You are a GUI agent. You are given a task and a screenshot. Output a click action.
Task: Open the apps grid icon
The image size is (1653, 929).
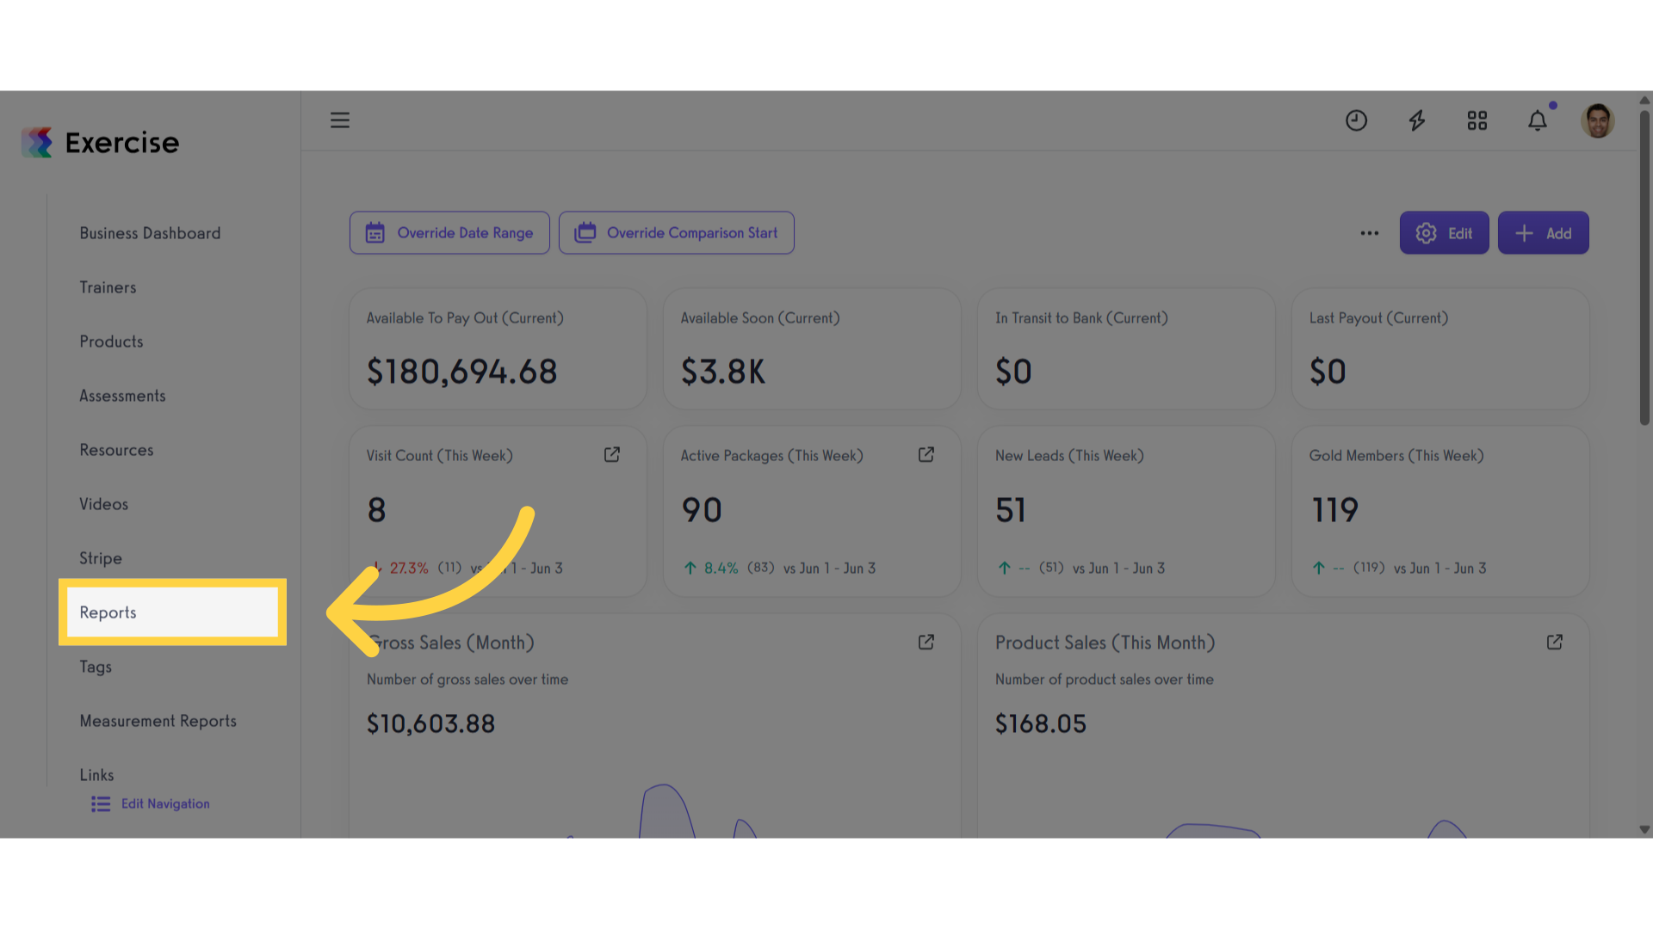tap(1477, 120)
